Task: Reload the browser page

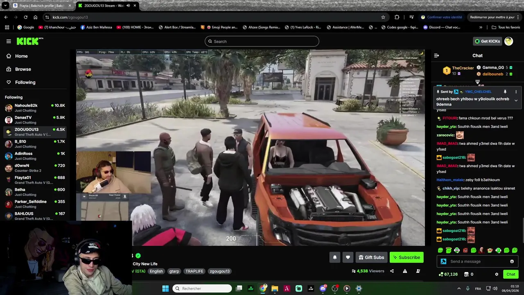Action: (x=25, y=17)
